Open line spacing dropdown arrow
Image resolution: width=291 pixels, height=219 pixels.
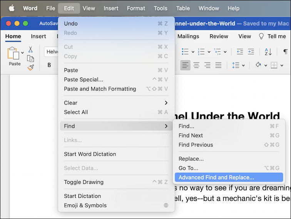tap(243, 66)
